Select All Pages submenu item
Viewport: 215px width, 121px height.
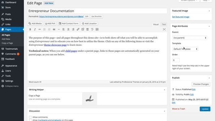[x=6, y=35]
